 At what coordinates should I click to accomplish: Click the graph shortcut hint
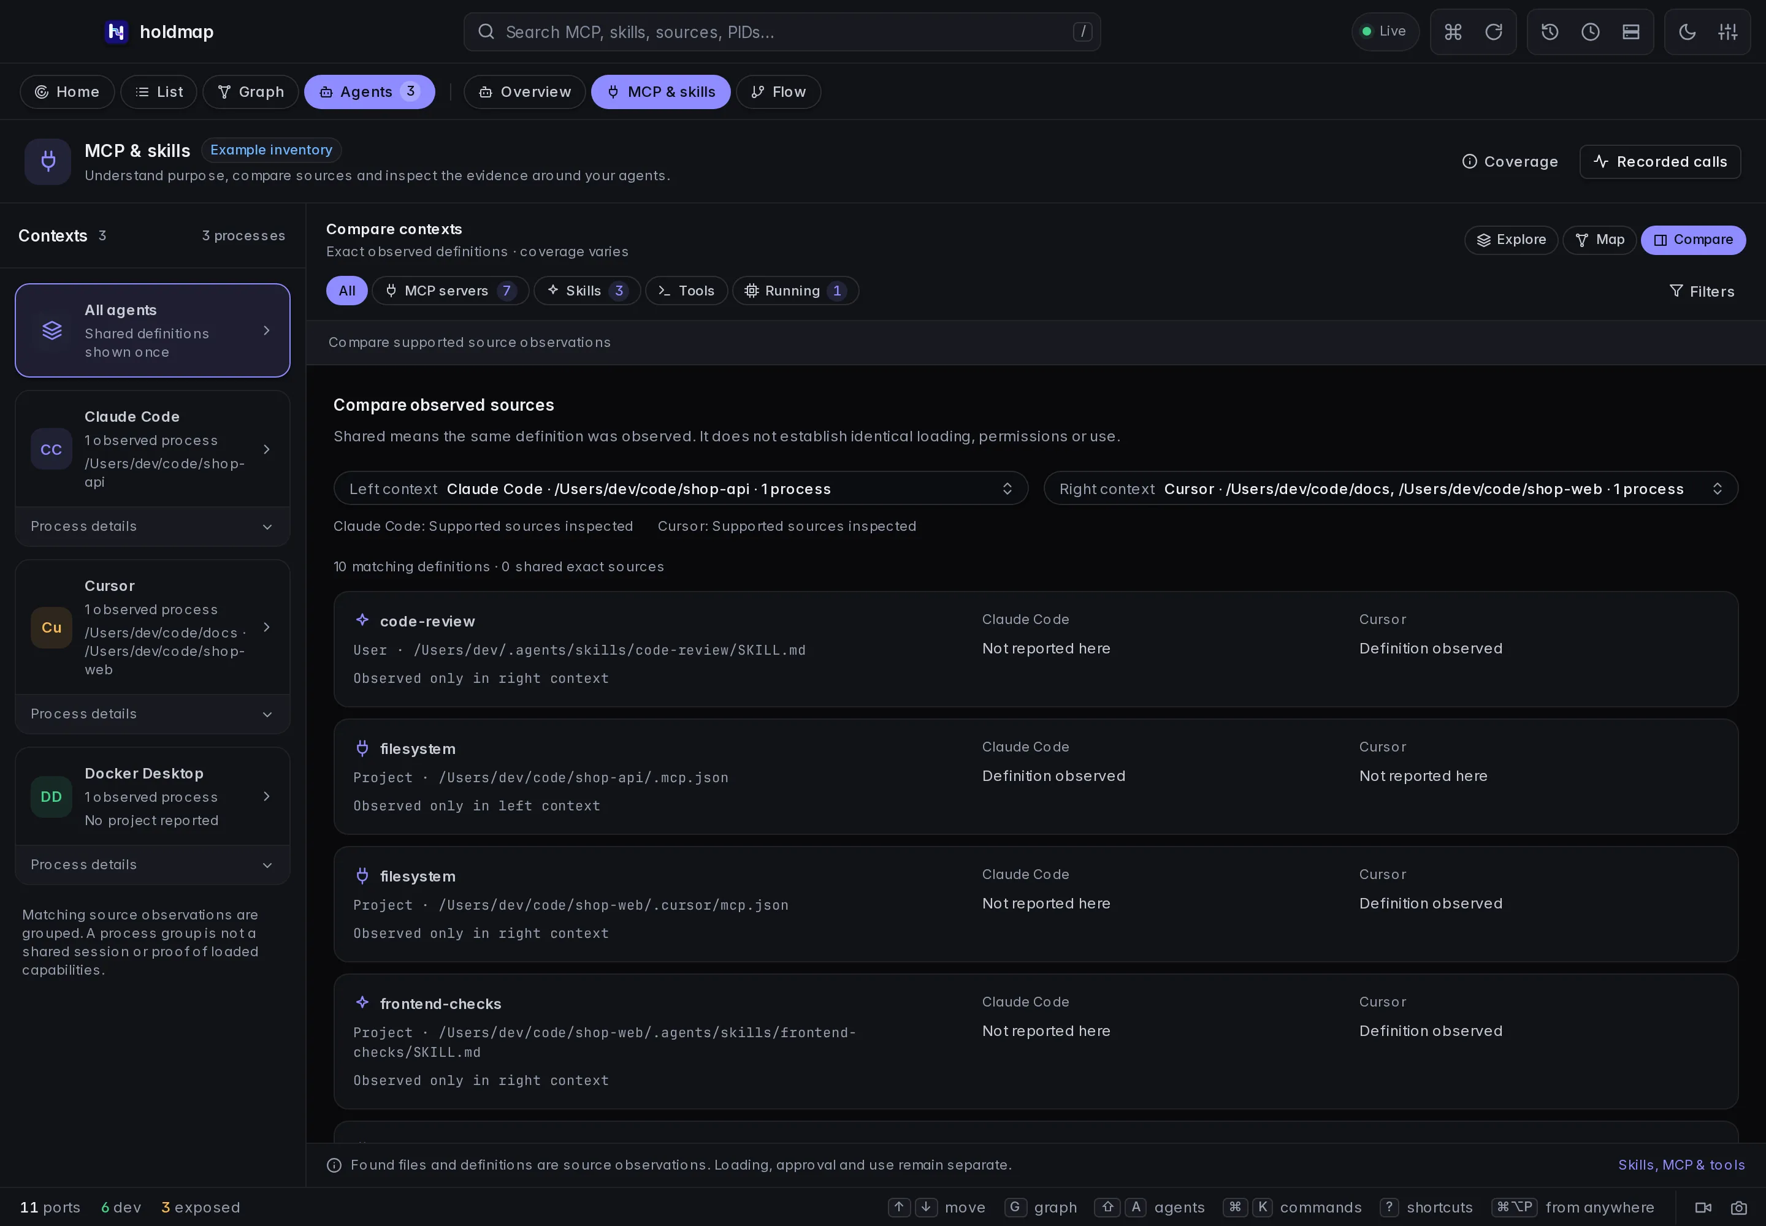(1041, 1208)
